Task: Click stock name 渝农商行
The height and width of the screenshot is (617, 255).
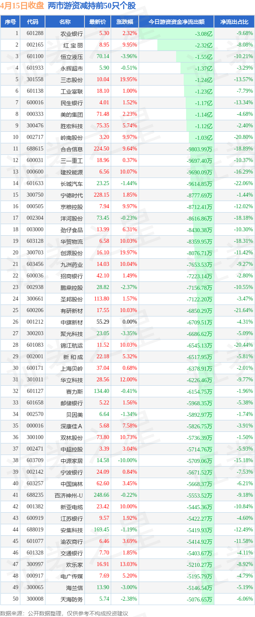Action: [x=72, y=541]
